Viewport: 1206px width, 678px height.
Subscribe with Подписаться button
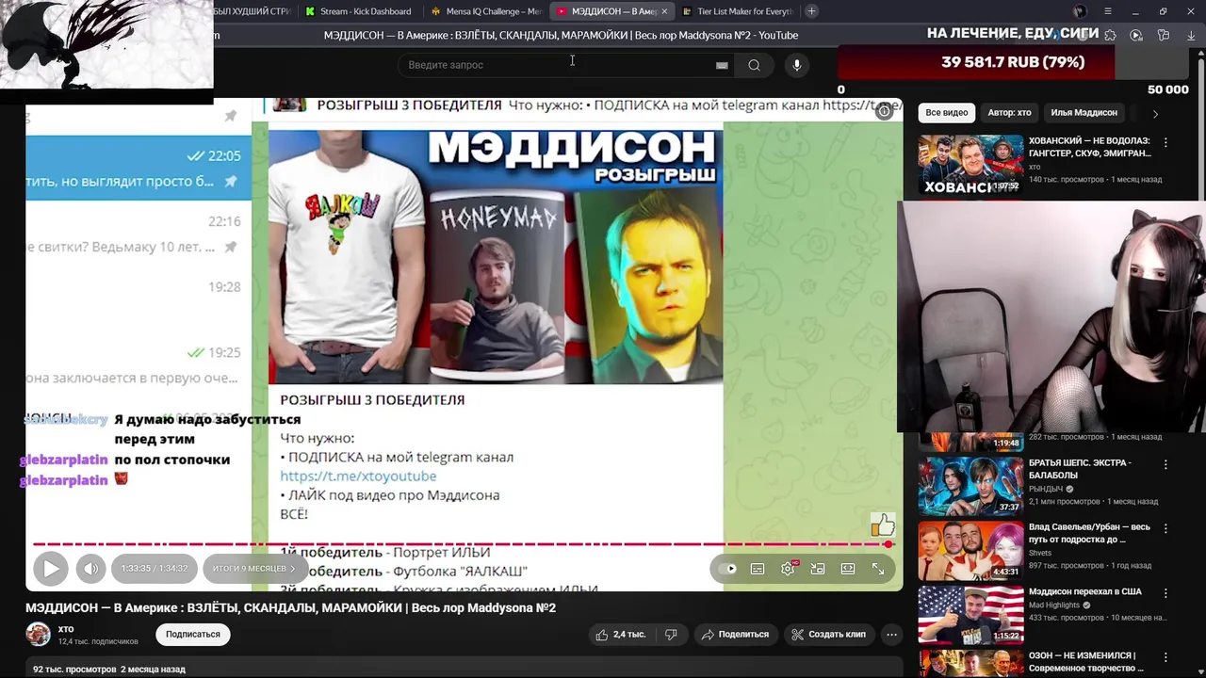193,635
